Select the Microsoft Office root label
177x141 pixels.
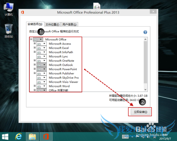point(56,39)
